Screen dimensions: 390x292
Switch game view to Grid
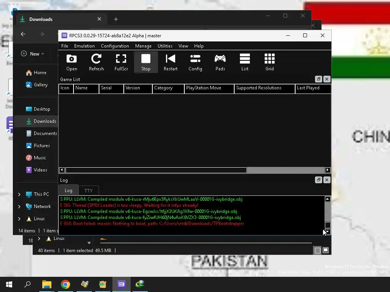[270, 62]
